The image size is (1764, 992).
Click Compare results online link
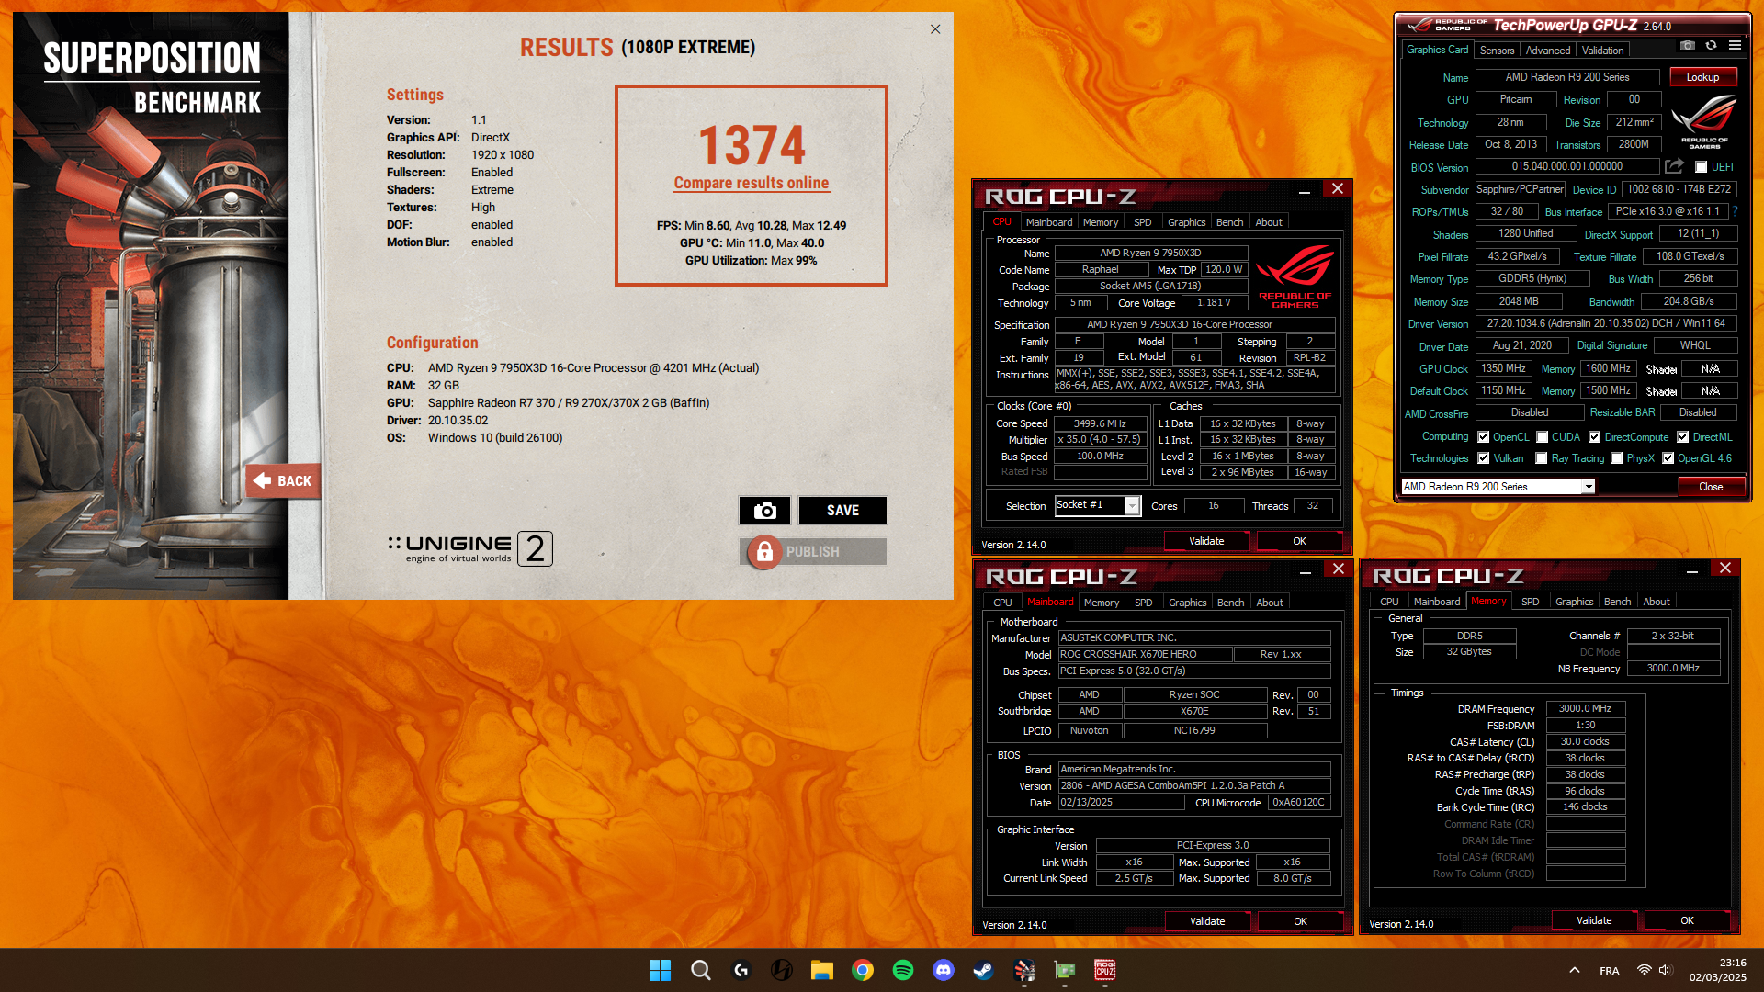(x=752, y=183)
